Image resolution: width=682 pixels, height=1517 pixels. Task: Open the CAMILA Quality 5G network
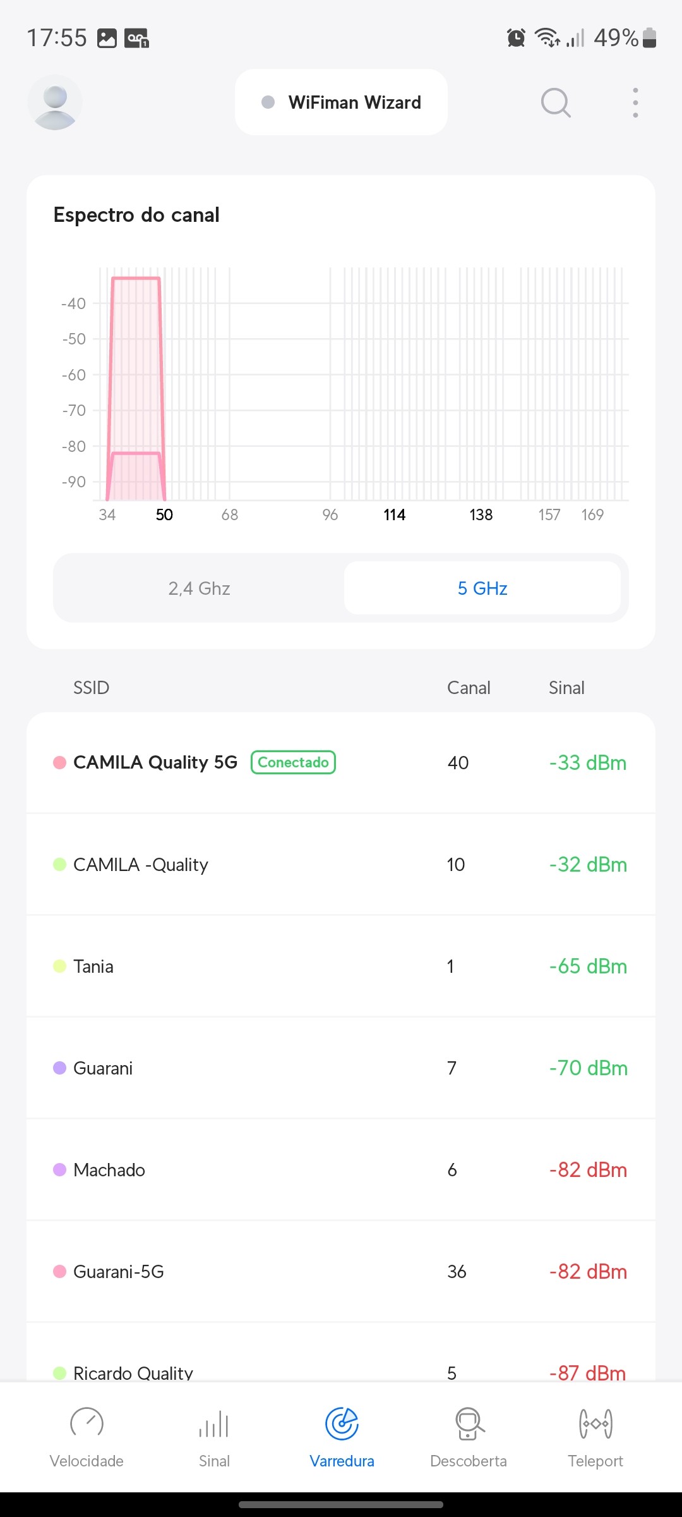pos(155,762)
